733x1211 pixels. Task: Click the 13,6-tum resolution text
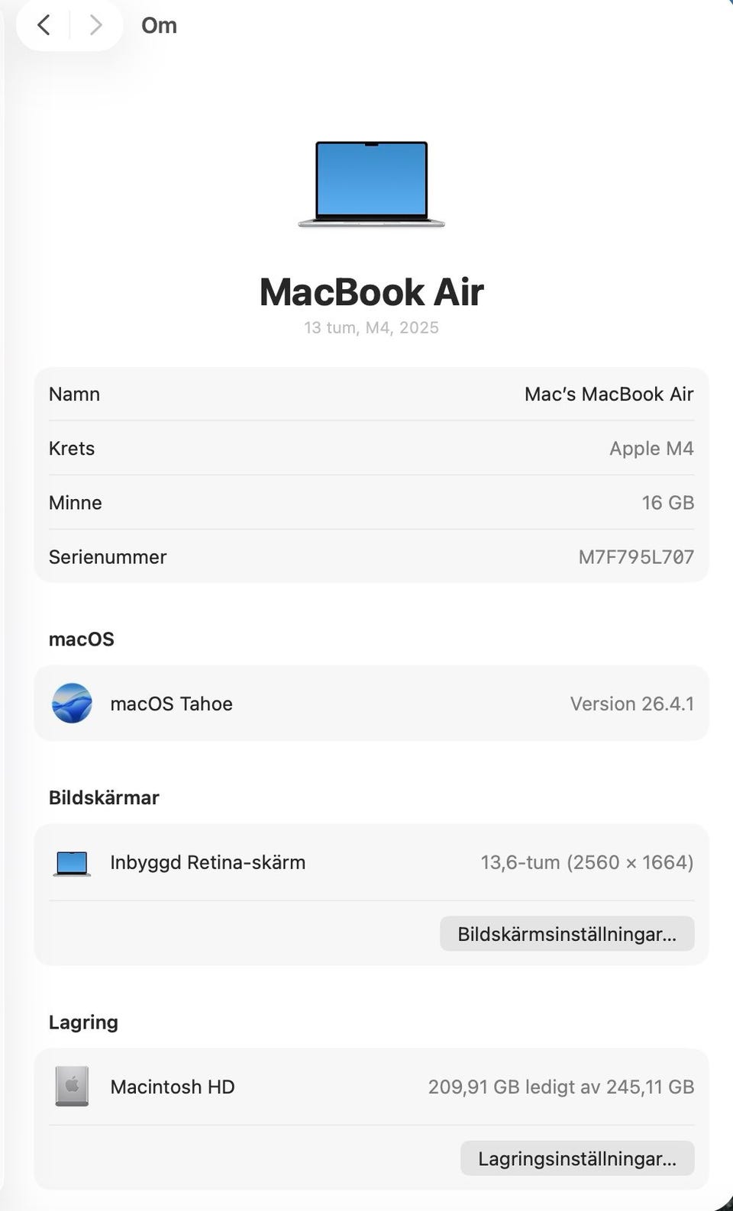coord(586,862)
